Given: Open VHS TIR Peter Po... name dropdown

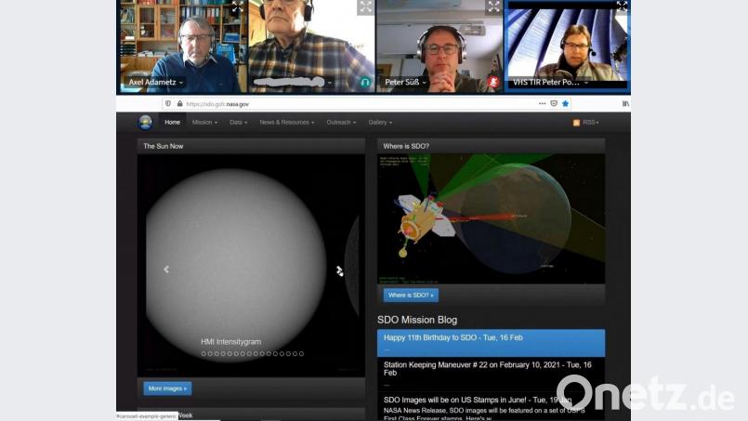Looking at the screenshot, I should [586, 83].
